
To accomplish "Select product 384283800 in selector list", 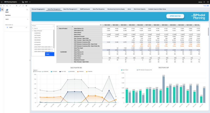I will pos(37,40).
